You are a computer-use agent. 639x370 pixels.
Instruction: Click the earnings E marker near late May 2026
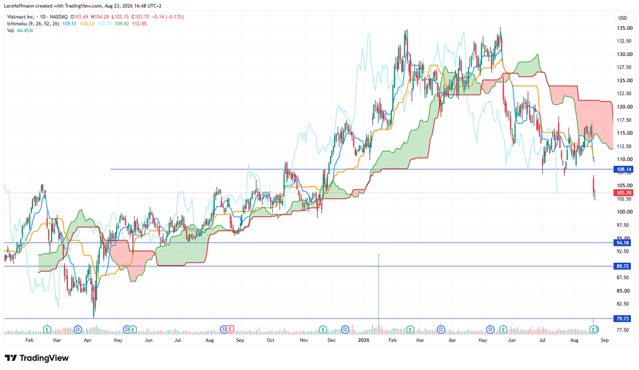[x=503, y=329]
